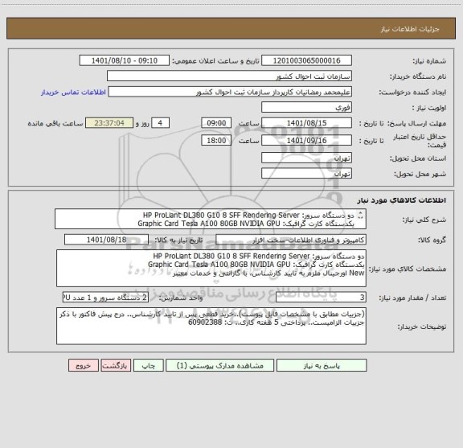Open 'مشاهده مدارک پیوستی (1)' attachments

(x=220, y=365)
